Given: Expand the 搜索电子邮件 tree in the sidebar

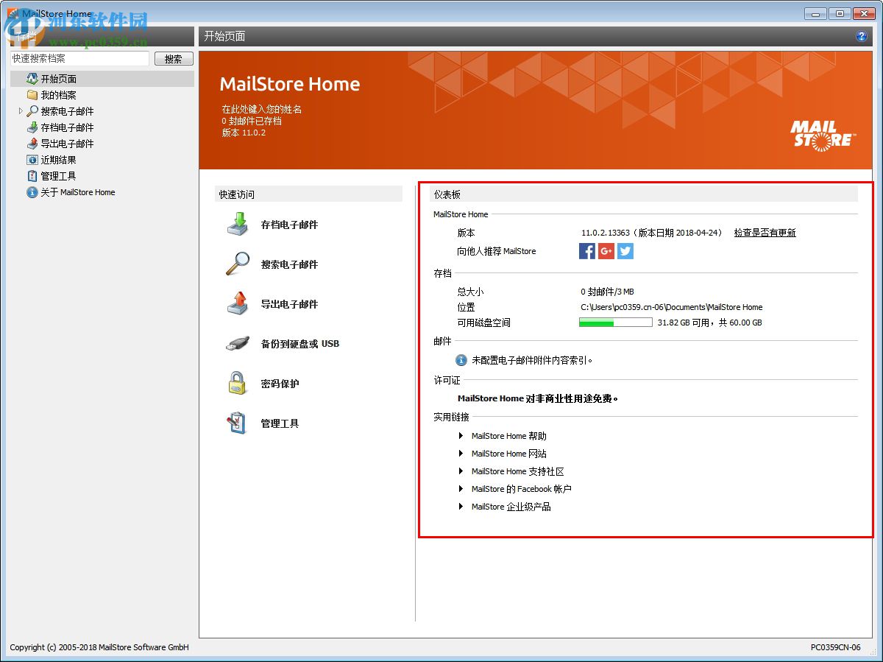Looking at the screenshot, I should [21, 111].
